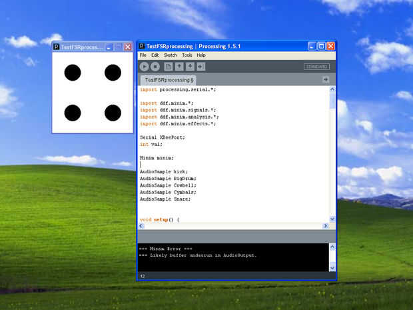Click the 'int val;' code line

click(151, 145)
